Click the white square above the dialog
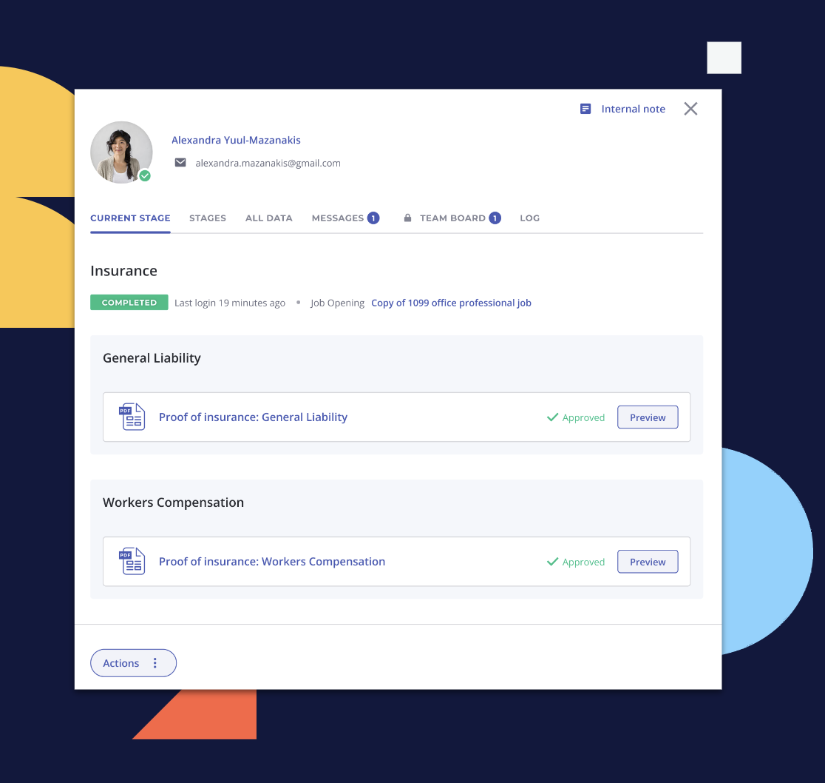The width and height of the screenshot is (825, 783). pos(724,58)
